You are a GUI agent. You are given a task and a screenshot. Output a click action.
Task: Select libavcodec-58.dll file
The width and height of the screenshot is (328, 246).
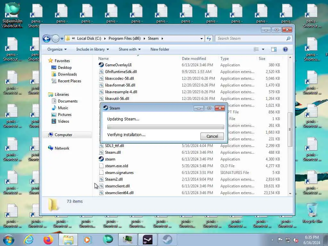(x=119, y=78)
